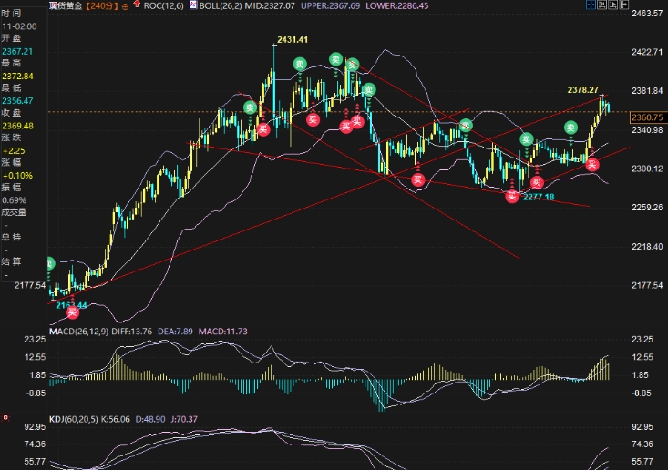The height and width of the screenshot is (470, 668).
Task: Click the open price 2367.21
Action: 17,51
